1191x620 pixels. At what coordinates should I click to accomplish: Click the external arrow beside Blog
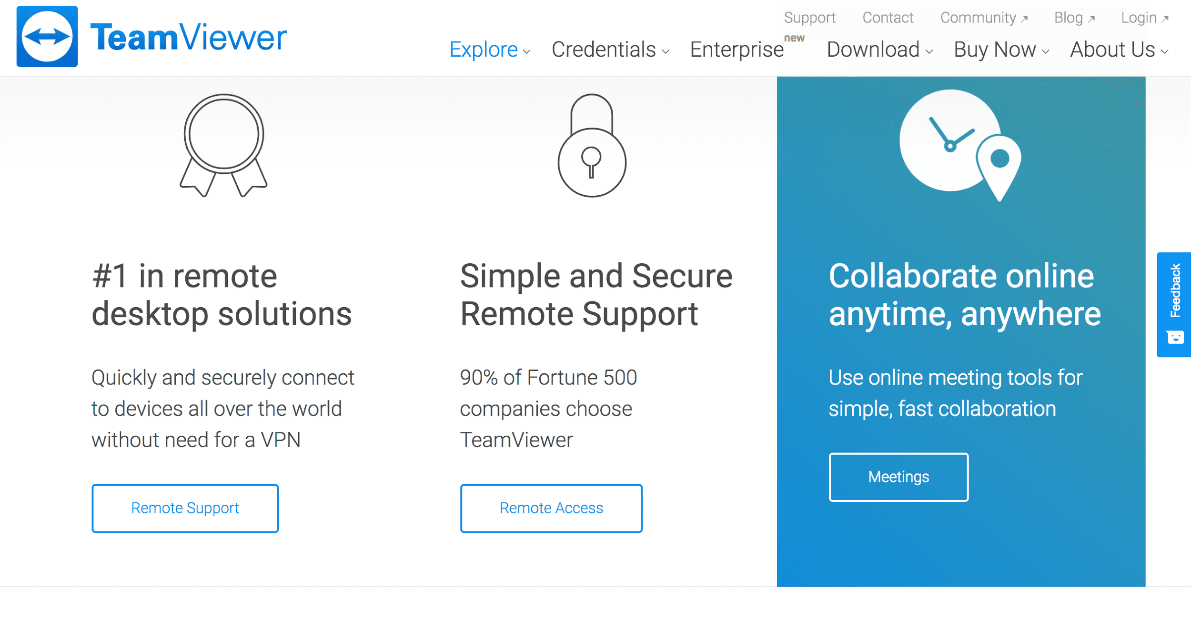pos(1091,19)
